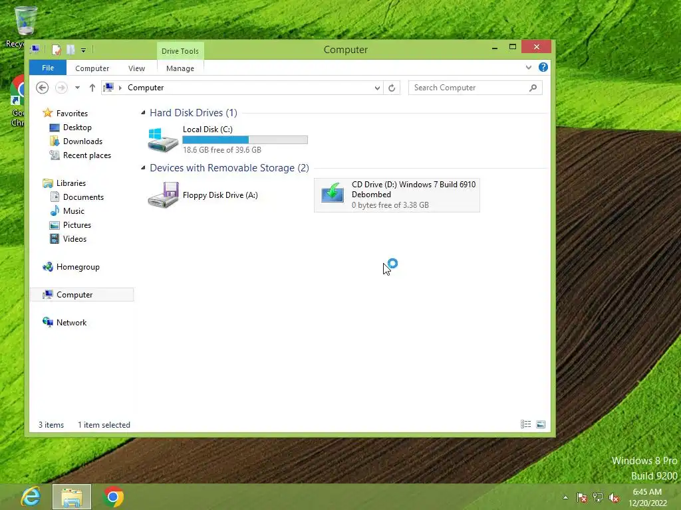This screenshot has height=510, width=681.
Task: Open the File menu
Action: (48, 68)
